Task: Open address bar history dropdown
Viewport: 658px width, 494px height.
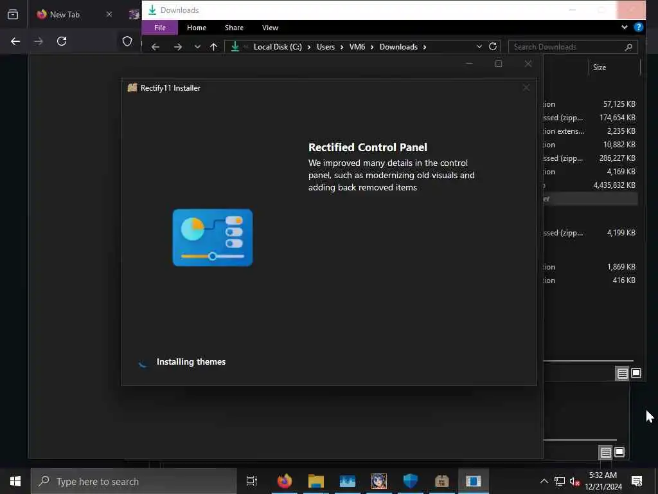Action: coord(479,46)
